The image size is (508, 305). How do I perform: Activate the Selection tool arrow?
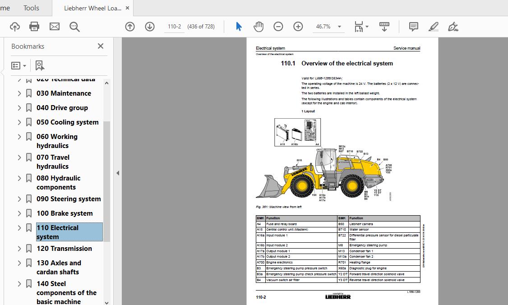(238, 26)
